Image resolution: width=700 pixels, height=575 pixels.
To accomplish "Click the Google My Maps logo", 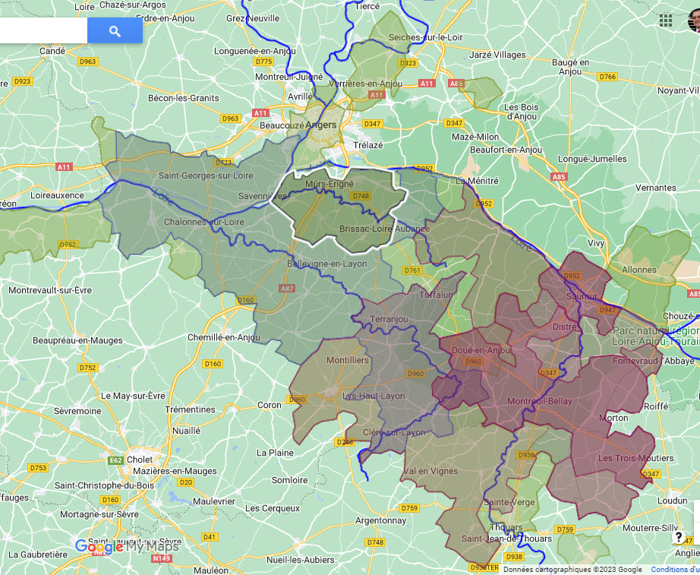I will coord(127,546).
